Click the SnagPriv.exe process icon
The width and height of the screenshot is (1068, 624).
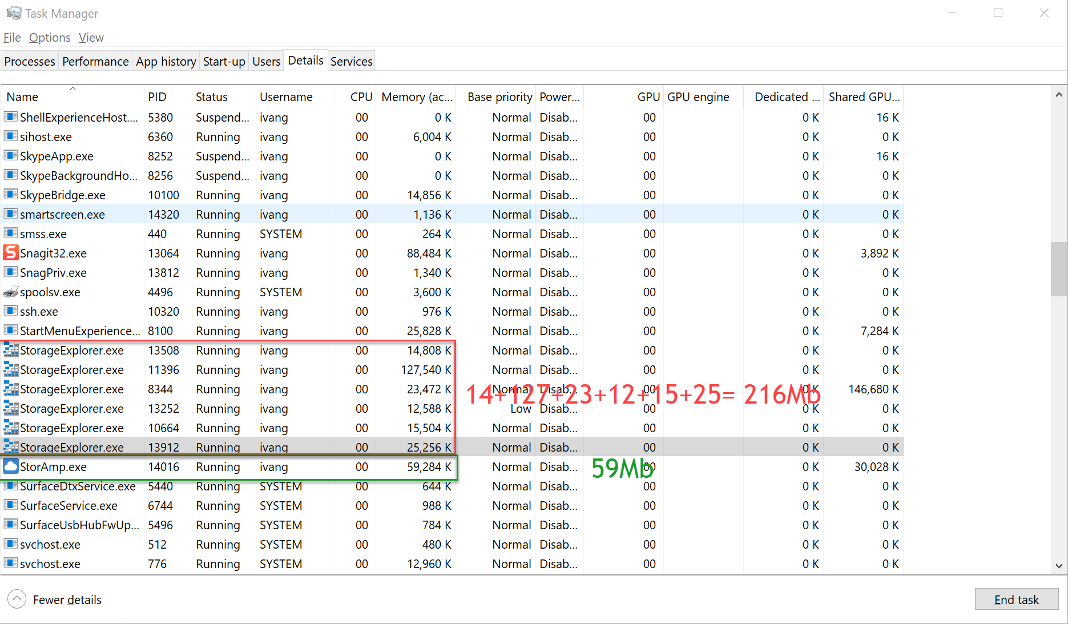point(10,272)
